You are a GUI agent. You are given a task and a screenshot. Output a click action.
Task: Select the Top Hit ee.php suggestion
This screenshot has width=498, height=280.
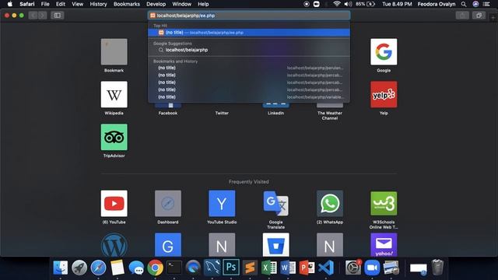[x=249, y=33]
